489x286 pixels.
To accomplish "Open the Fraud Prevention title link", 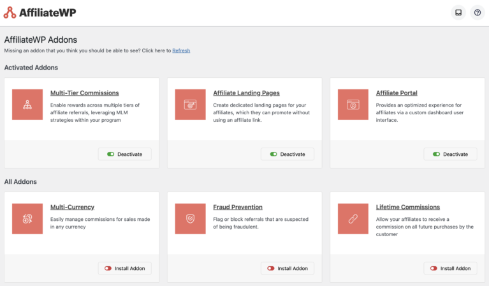I will click(238, 207).
